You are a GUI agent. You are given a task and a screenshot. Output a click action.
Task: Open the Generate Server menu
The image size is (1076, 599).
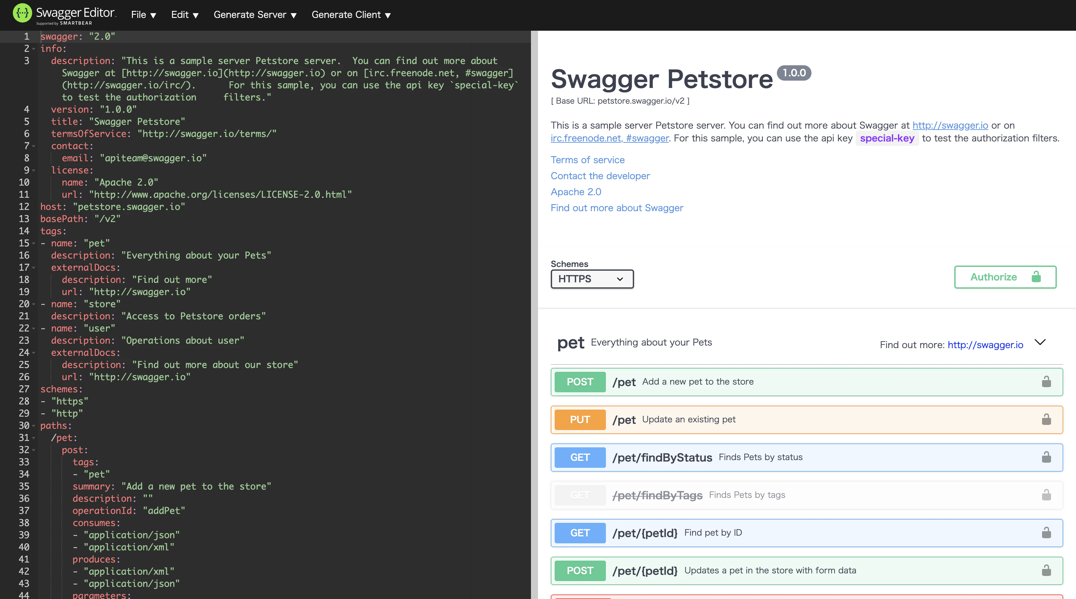[255, 15]
